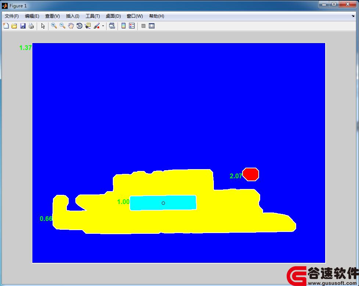Click the Hide Plot Tools icon
The width and height of the screenshot is (359, 286).
tap(143, 26)
